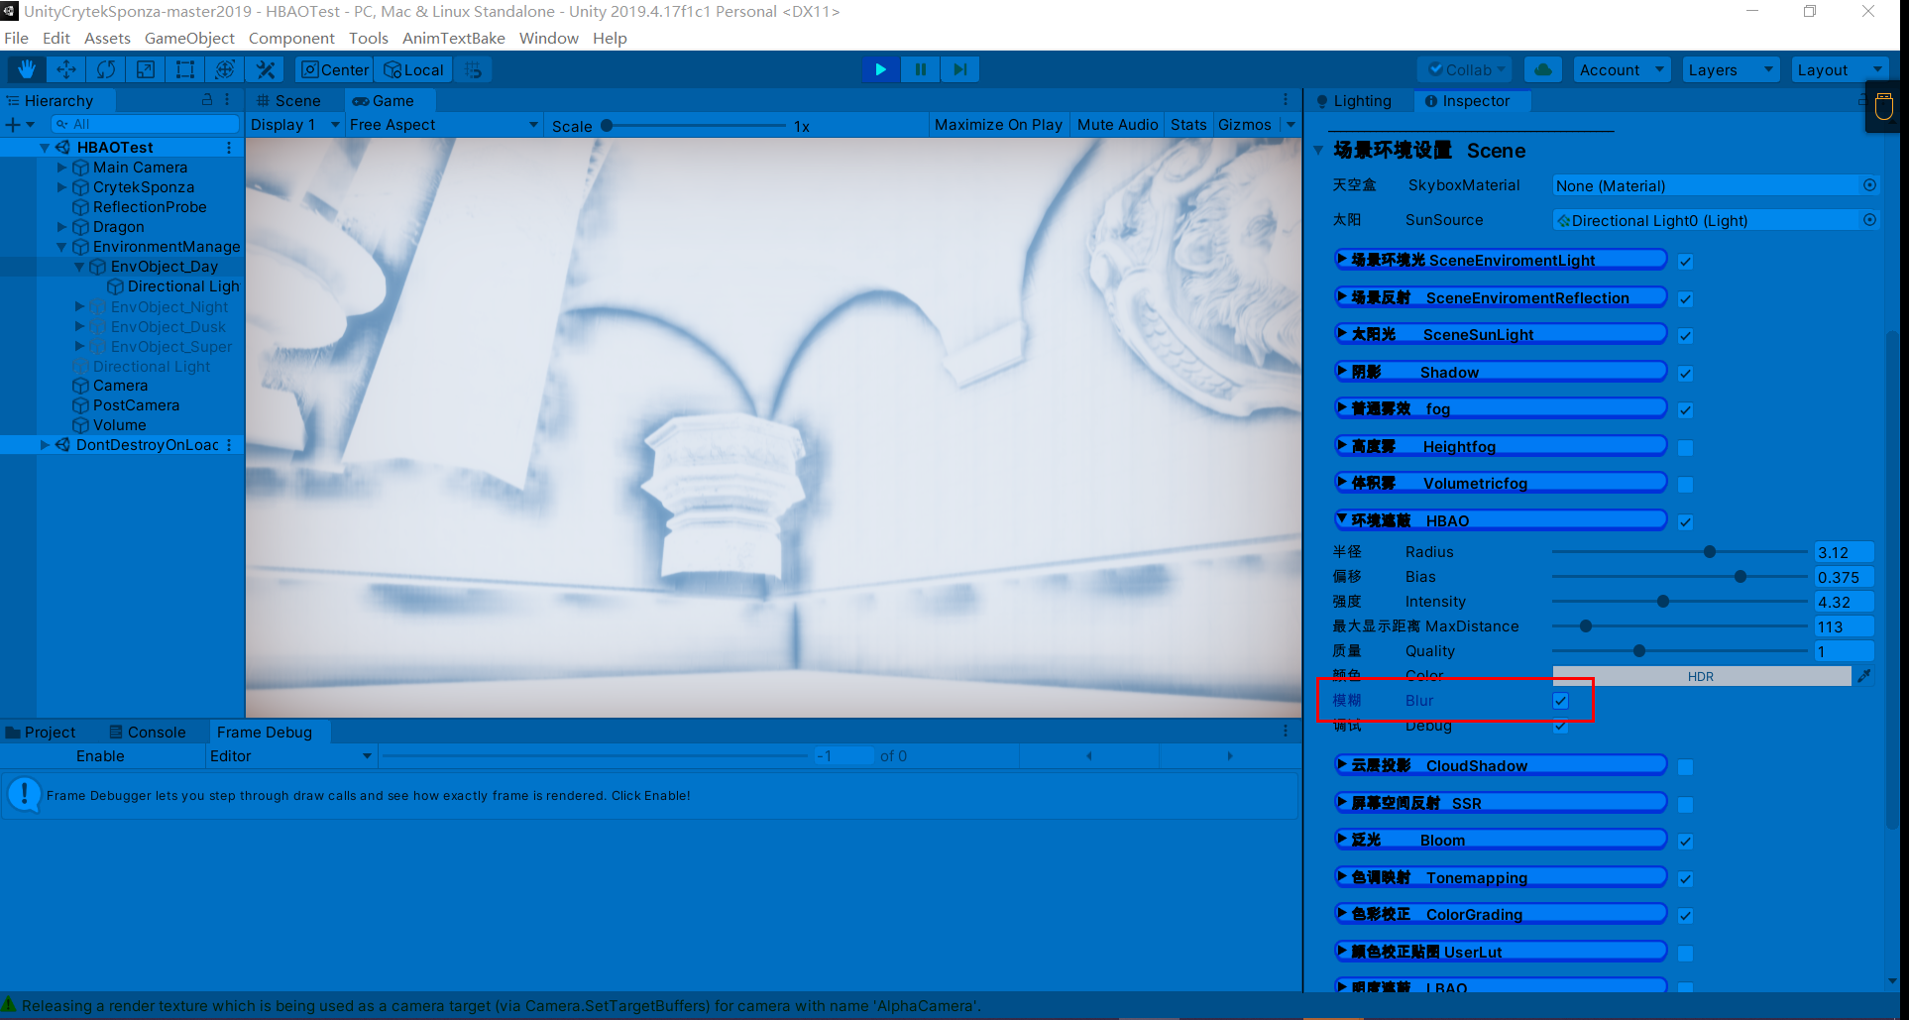
Task: Open the File menu
Action: [x=17, y=38]
